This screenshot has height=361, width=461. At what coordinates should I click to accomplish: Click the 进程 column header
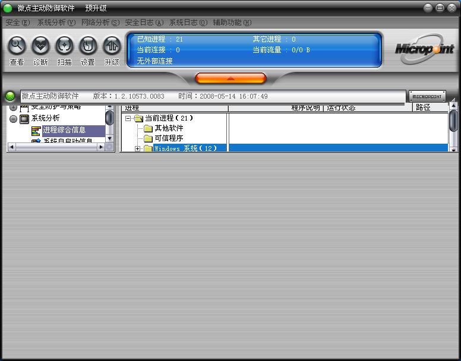tap(175, 108)
